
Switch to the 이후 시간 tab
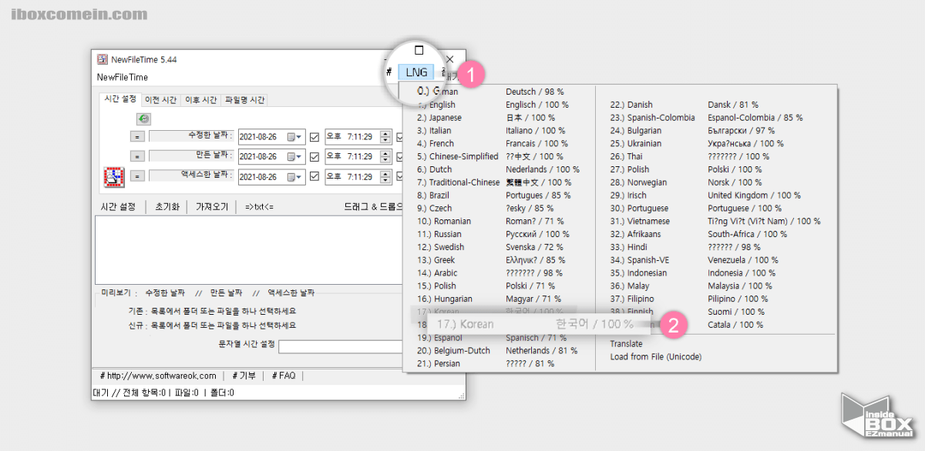pos(200,100)
